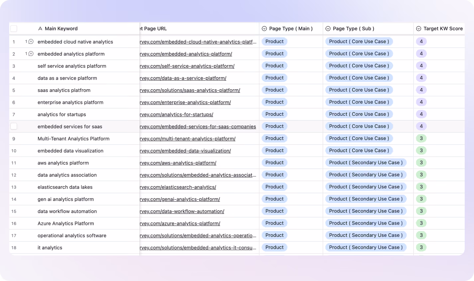Open comment icon on embedded cloud native analytics row
474x281 pixels.
31,41
